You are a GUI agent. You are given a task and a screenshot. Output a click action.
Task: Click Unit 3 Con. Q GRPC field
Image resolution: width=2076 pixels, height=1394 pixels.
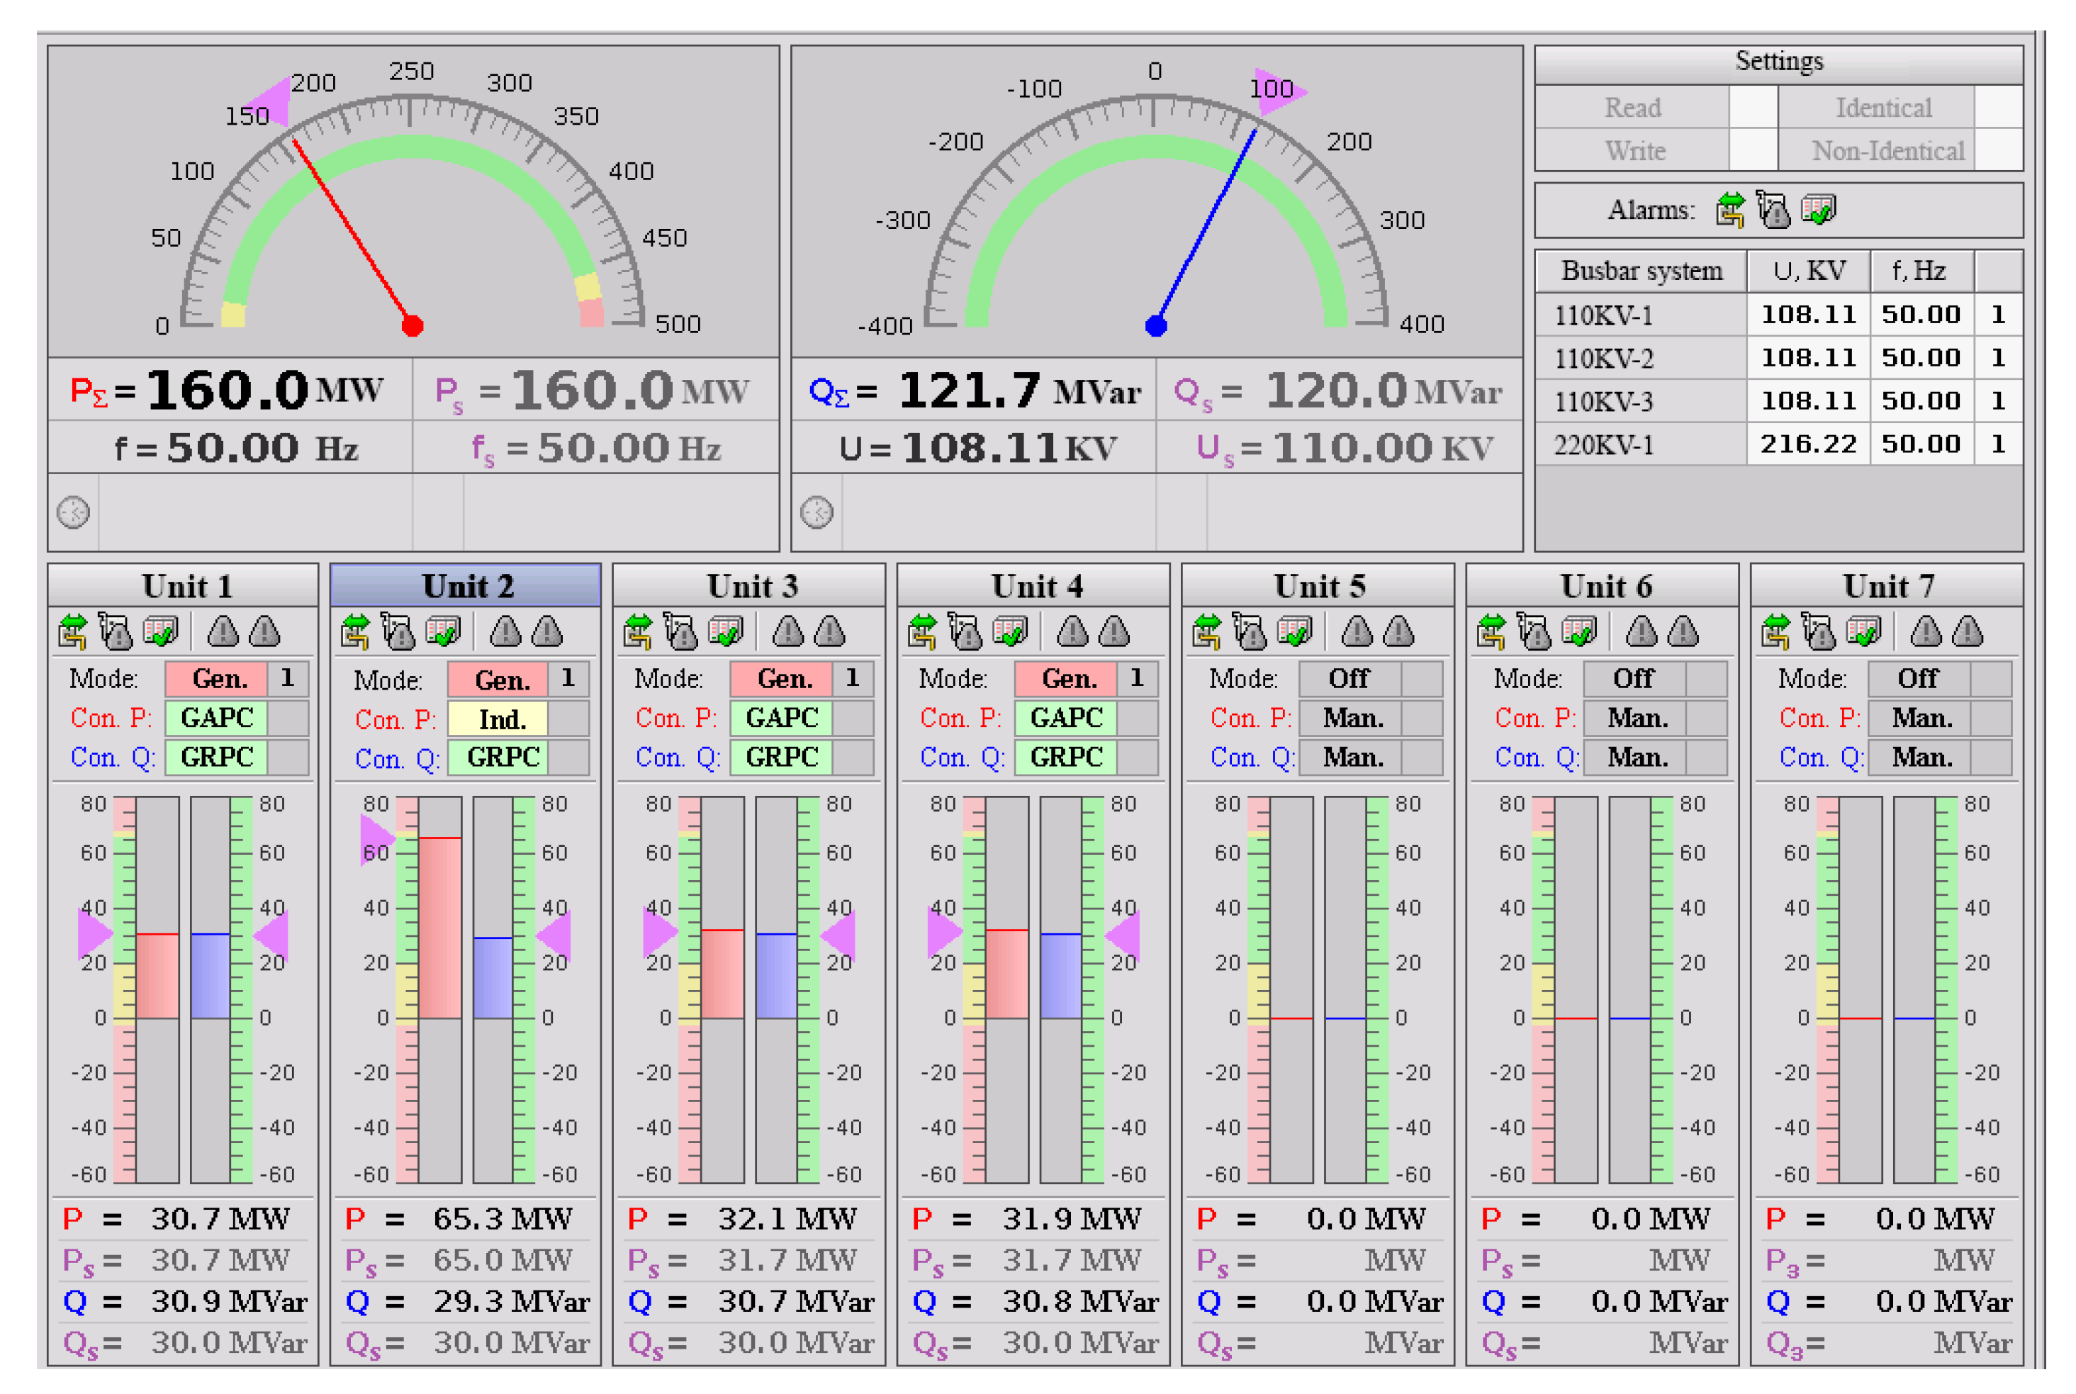coord(780,758)
